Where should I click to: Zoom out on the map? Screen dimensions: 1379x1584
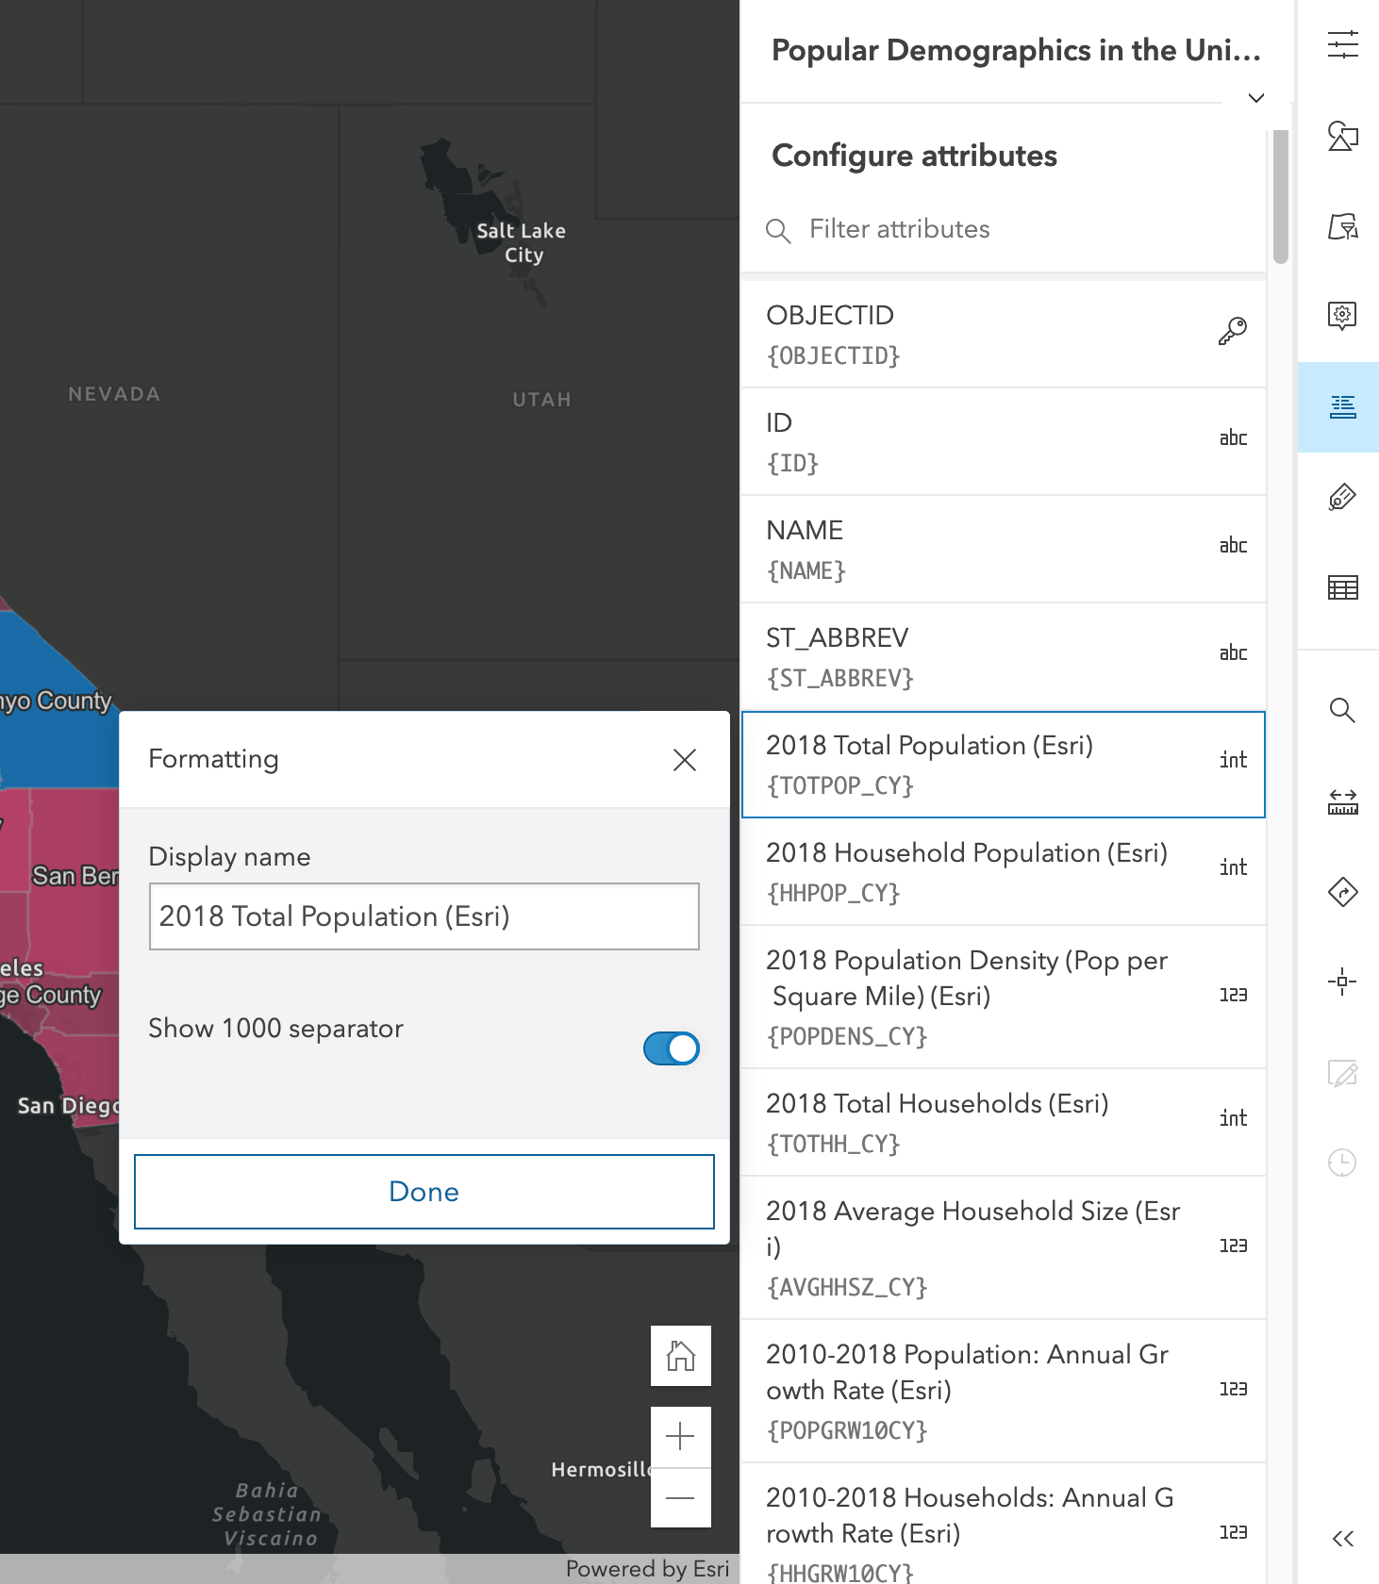click(680, 1497)
